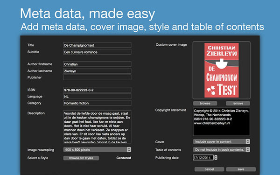Select the Category field 'Romantic fiction'
The height and width of the screenshot is (175, 280).
(x=97, y=103)
